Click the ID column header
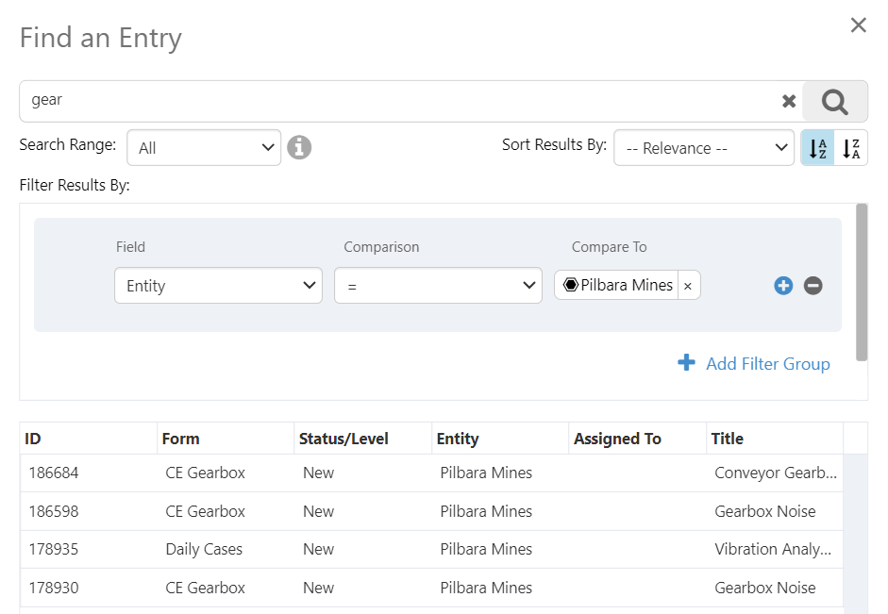The width and height of the screenshot is (888, 614). 89,439
